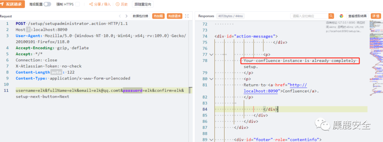This screenshot has height=142, width=383.
Task: Click the Content-Type header line
Action: (73, 78)
